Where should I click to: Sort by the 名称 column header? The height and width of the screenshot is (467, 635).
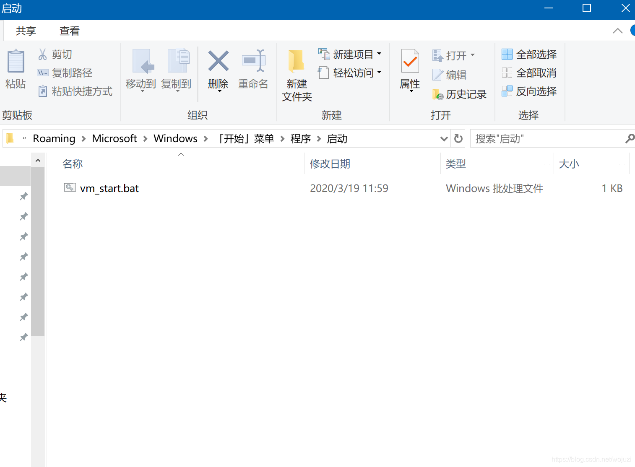pos(73,164)
